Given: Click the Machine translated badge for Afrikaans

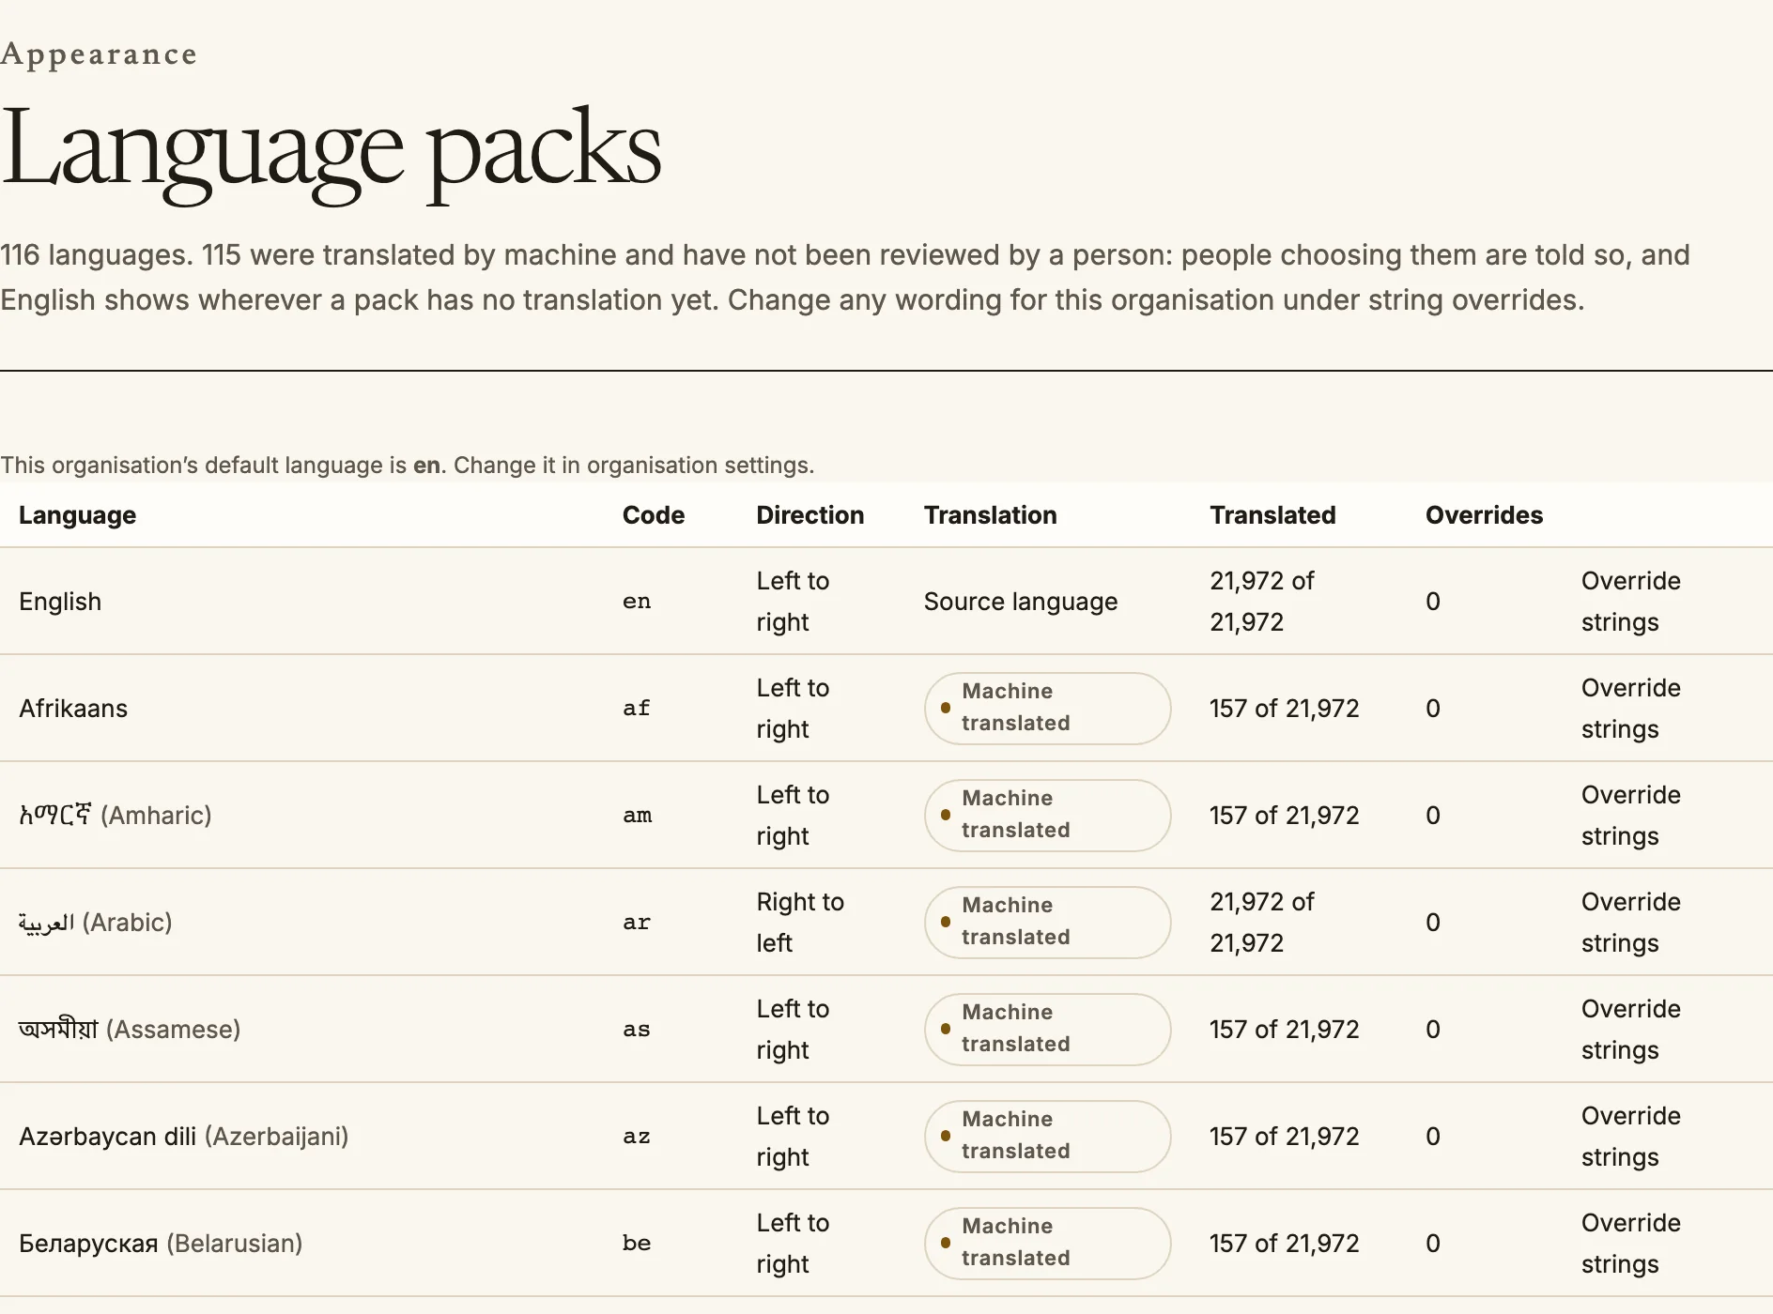Looking at the screenshot, I should click(1048, 709).
